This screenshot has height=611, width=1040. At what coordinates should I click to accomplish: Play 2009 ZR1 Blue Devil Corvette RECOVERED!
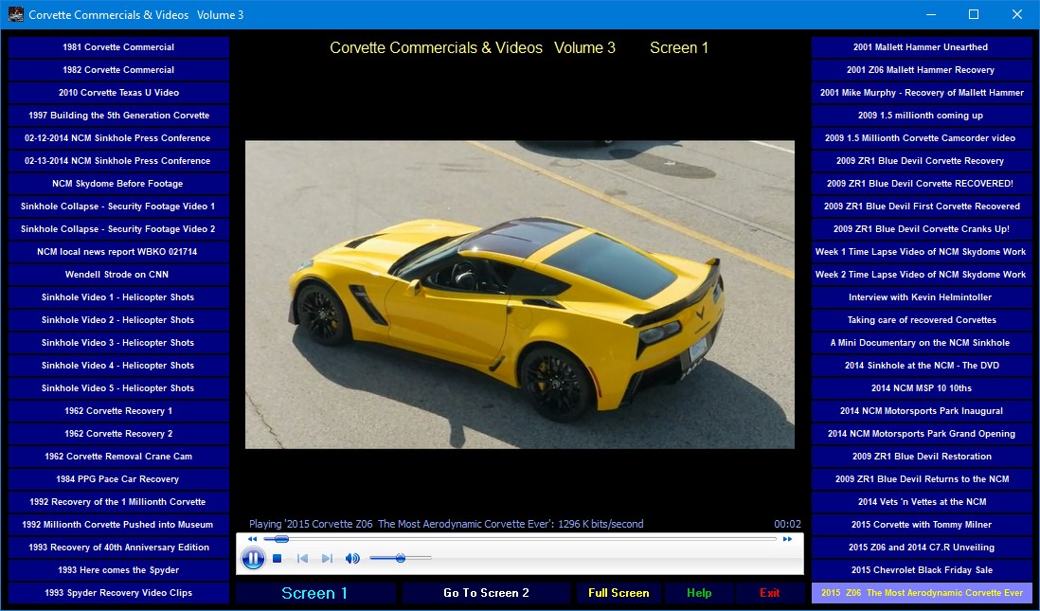tap(922, 183)
